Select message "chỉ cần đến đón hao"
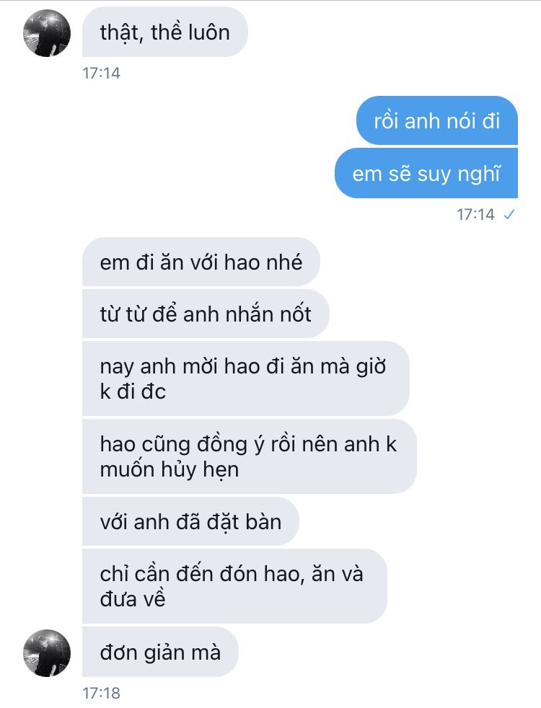Viewport: 541px width, 708px height. (234, 586)
